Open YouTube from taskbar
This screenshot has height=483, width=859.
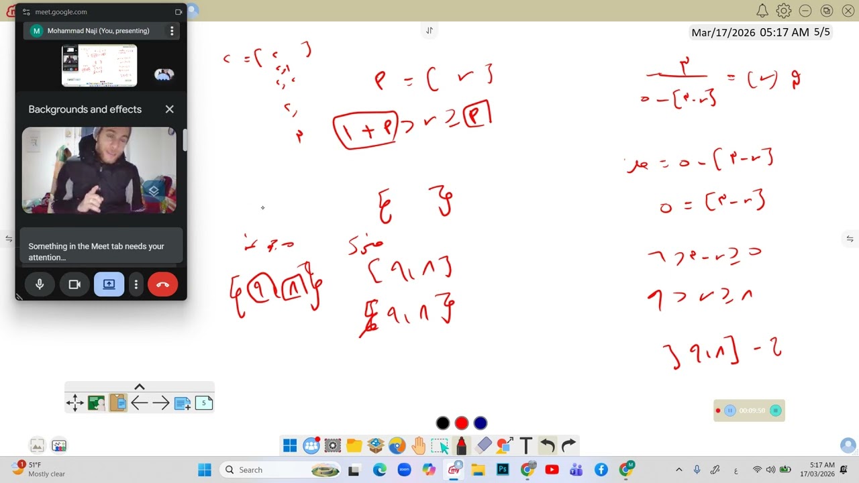[x=552, y=470]
